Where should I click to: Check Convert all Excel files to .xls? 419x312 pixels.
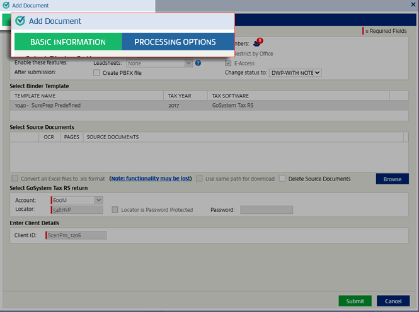[15, 179]
